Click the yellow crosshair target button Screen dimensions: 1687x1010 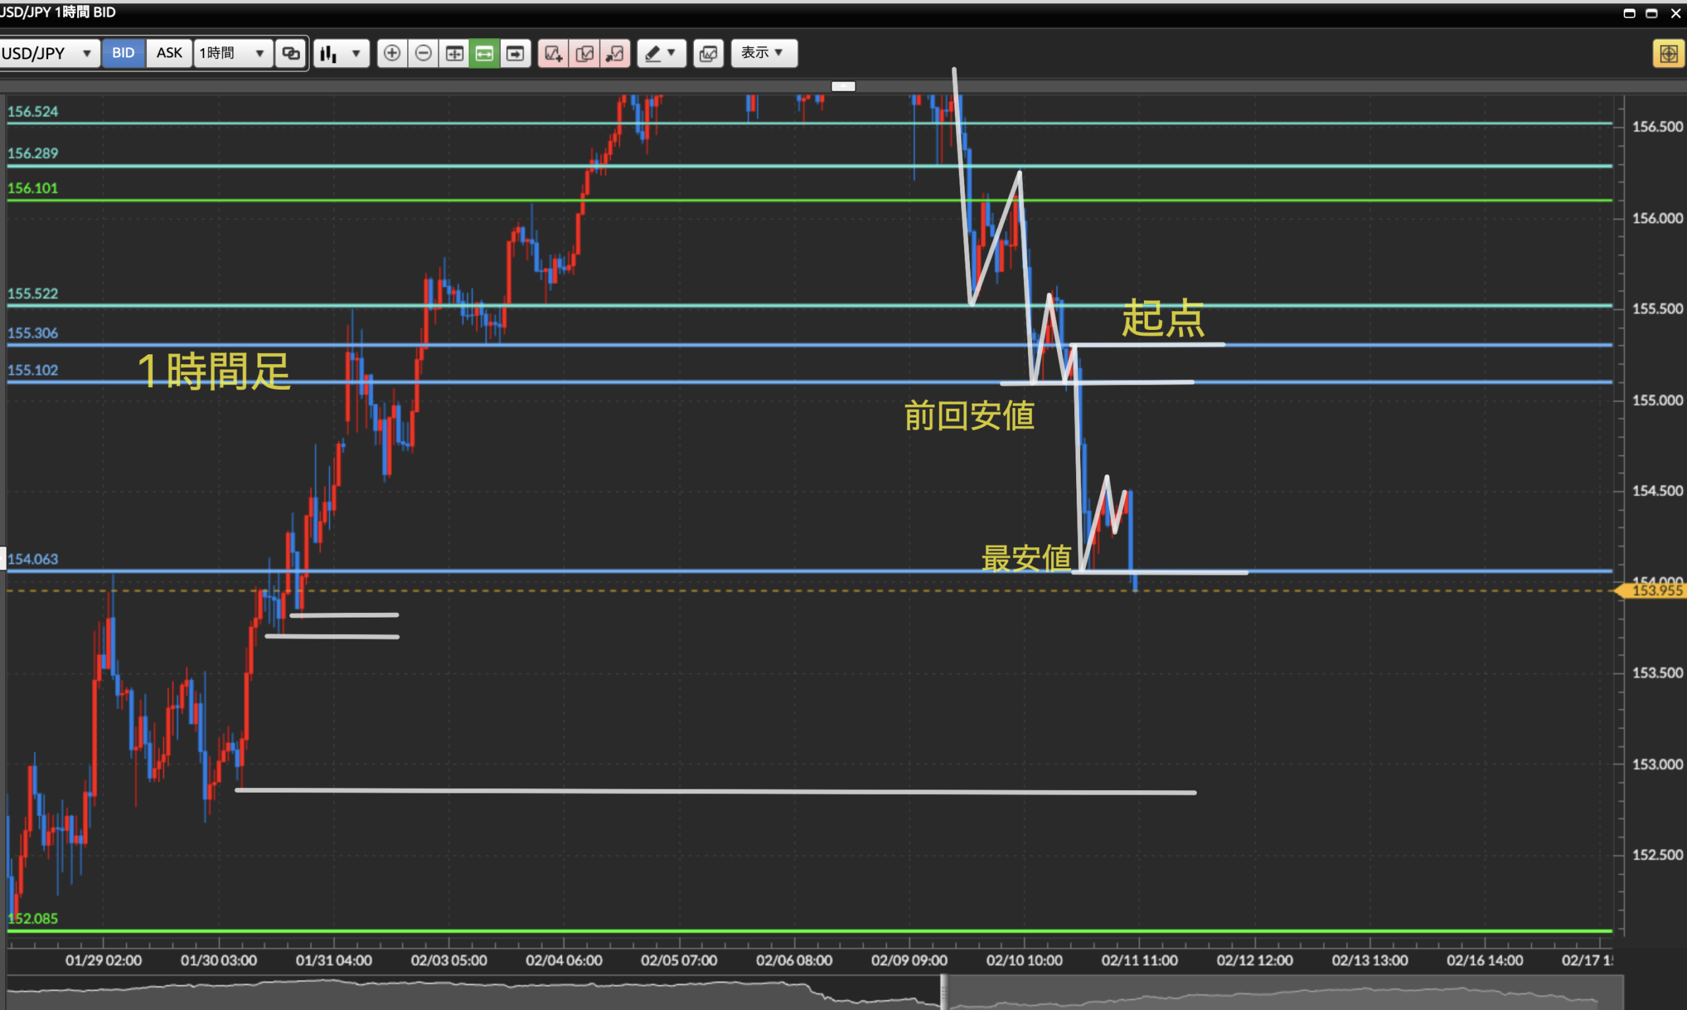click(1668, 53)
